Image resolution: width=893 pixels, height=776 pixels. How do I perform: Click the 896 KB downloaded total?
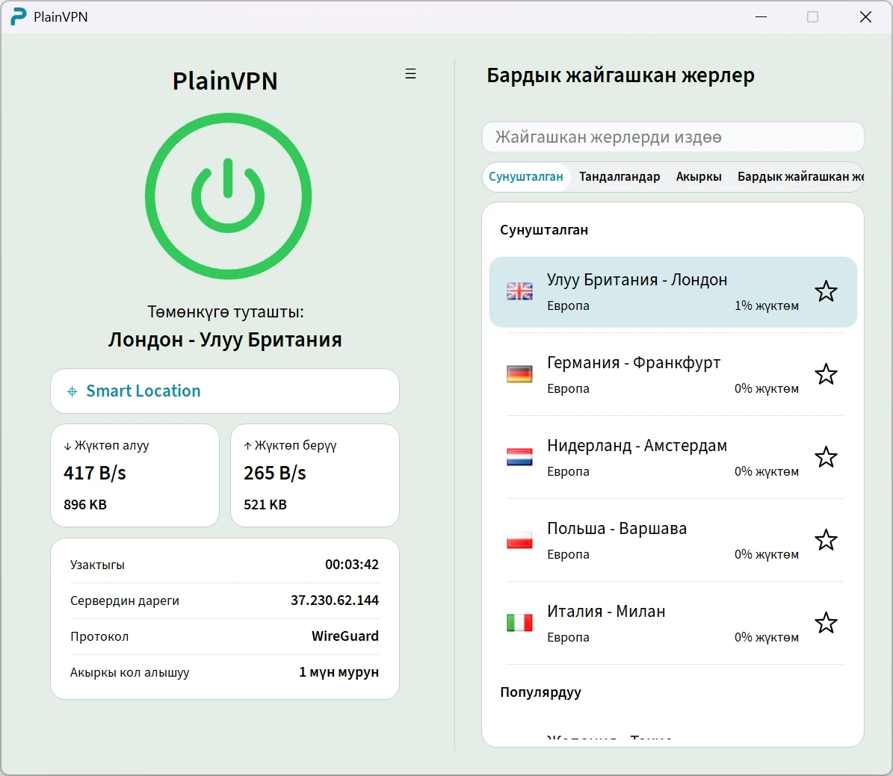[x=85, y=504]
